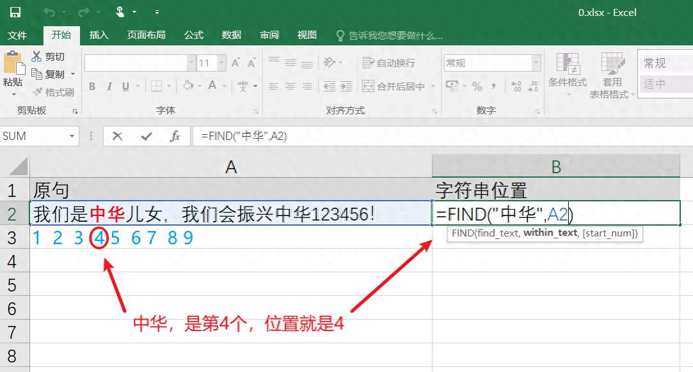Select column A header
Image resolution: width=693 pixels, height=372 pixels.
(x=231, y=167)
